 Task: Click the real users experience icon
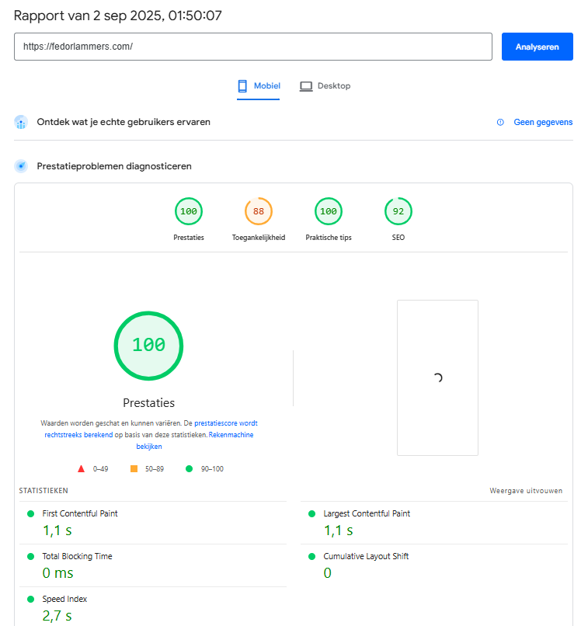tap(21, 123)
